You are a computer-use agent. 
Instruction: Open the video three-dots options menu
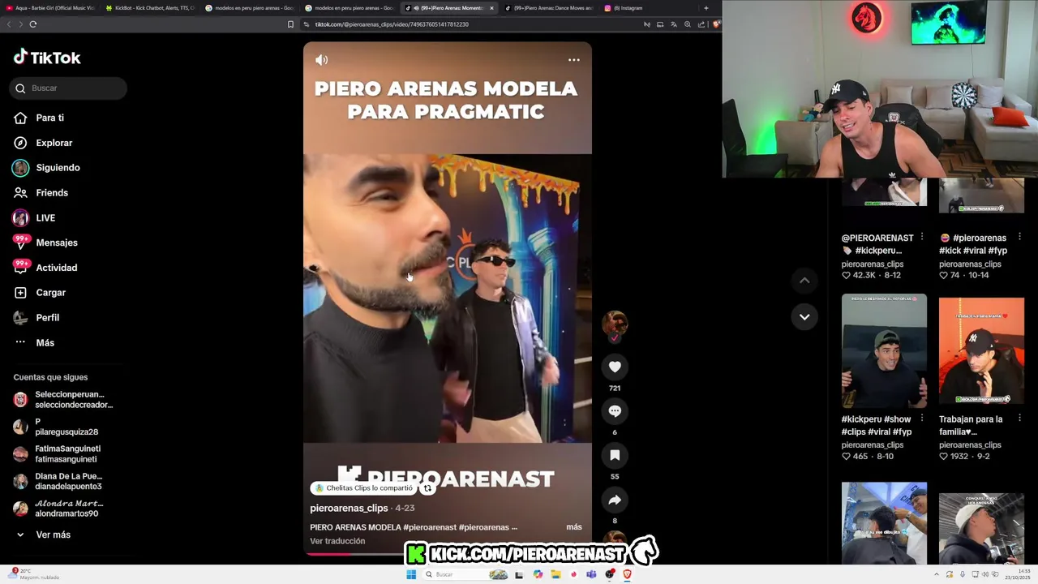[574, 60]
